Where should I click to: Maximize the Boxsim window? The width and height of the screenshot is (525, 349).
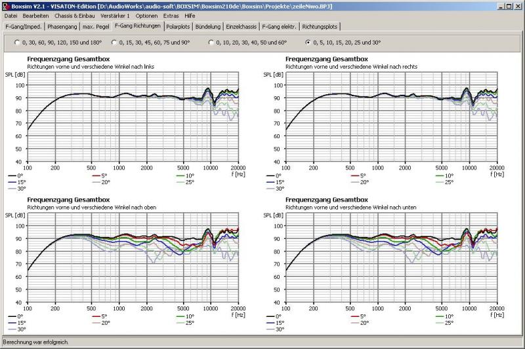pos(509,6)
